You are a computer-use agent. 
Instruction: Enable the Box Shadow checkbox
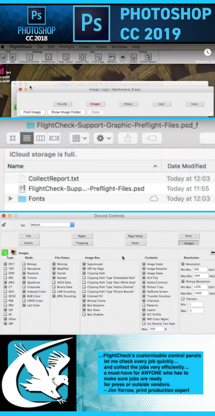click(x=84, y=315)
